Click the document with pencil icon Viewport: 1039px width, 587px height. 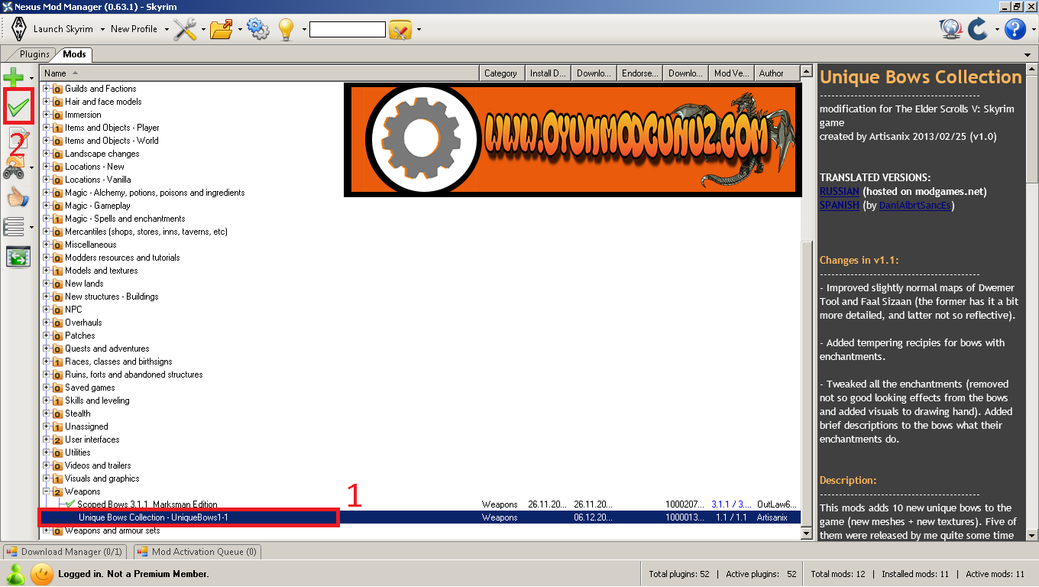18,139
